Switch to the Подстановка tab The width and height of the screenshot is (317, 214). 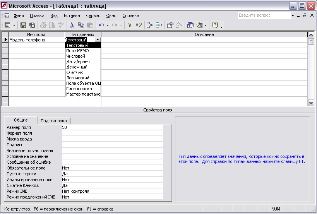point(54,121)
